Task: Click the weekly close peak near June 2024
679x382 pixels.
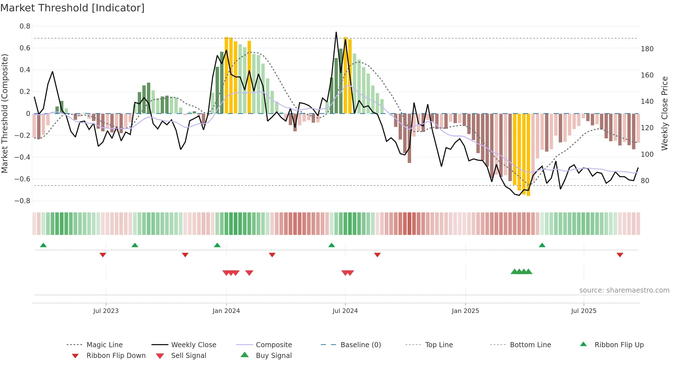Action: 336,32
